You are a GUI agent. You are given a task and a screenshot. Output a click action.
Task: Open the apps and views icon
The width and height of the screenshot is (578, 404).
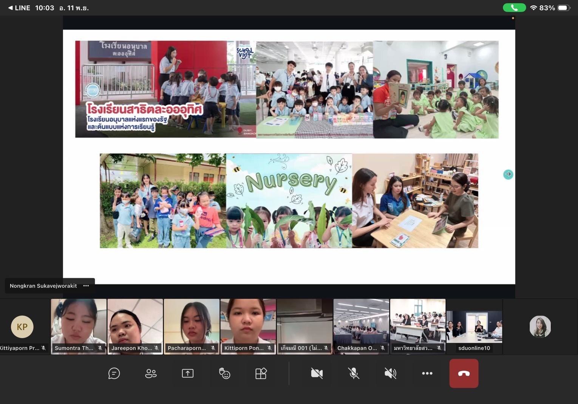click(261, 373)
